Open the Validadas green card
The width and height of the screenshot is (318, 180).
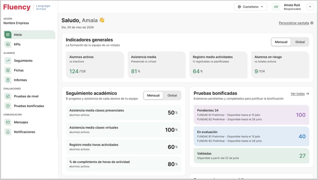pos(251,156)
